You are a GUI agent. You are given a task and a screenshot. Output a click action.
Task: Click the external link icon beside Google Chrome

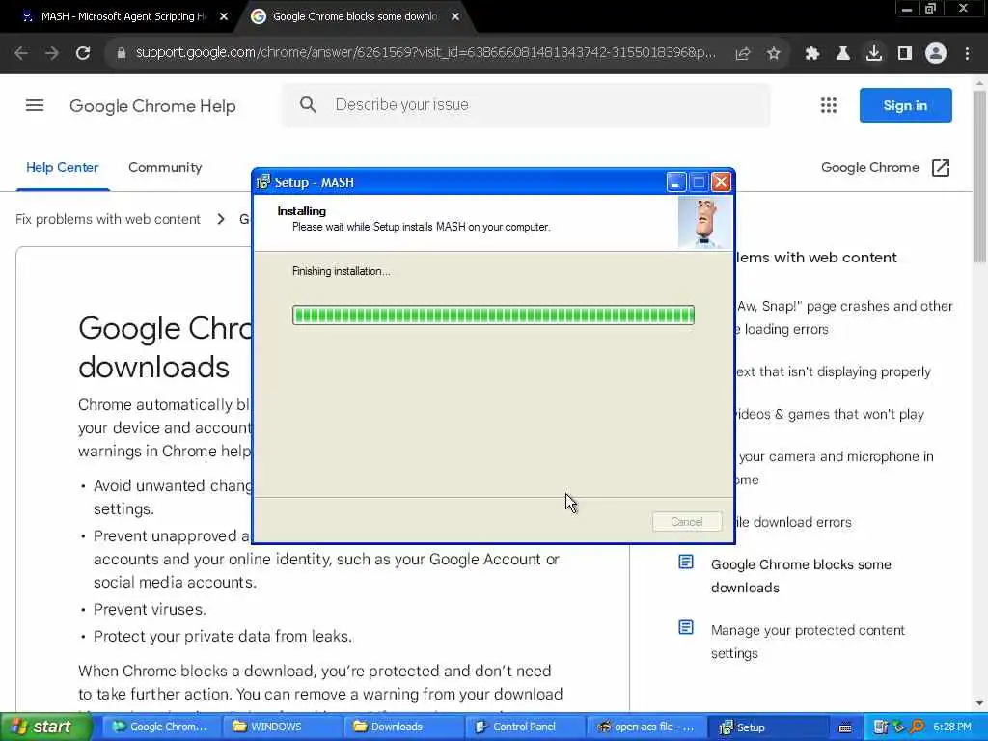[x=940, y=168]
